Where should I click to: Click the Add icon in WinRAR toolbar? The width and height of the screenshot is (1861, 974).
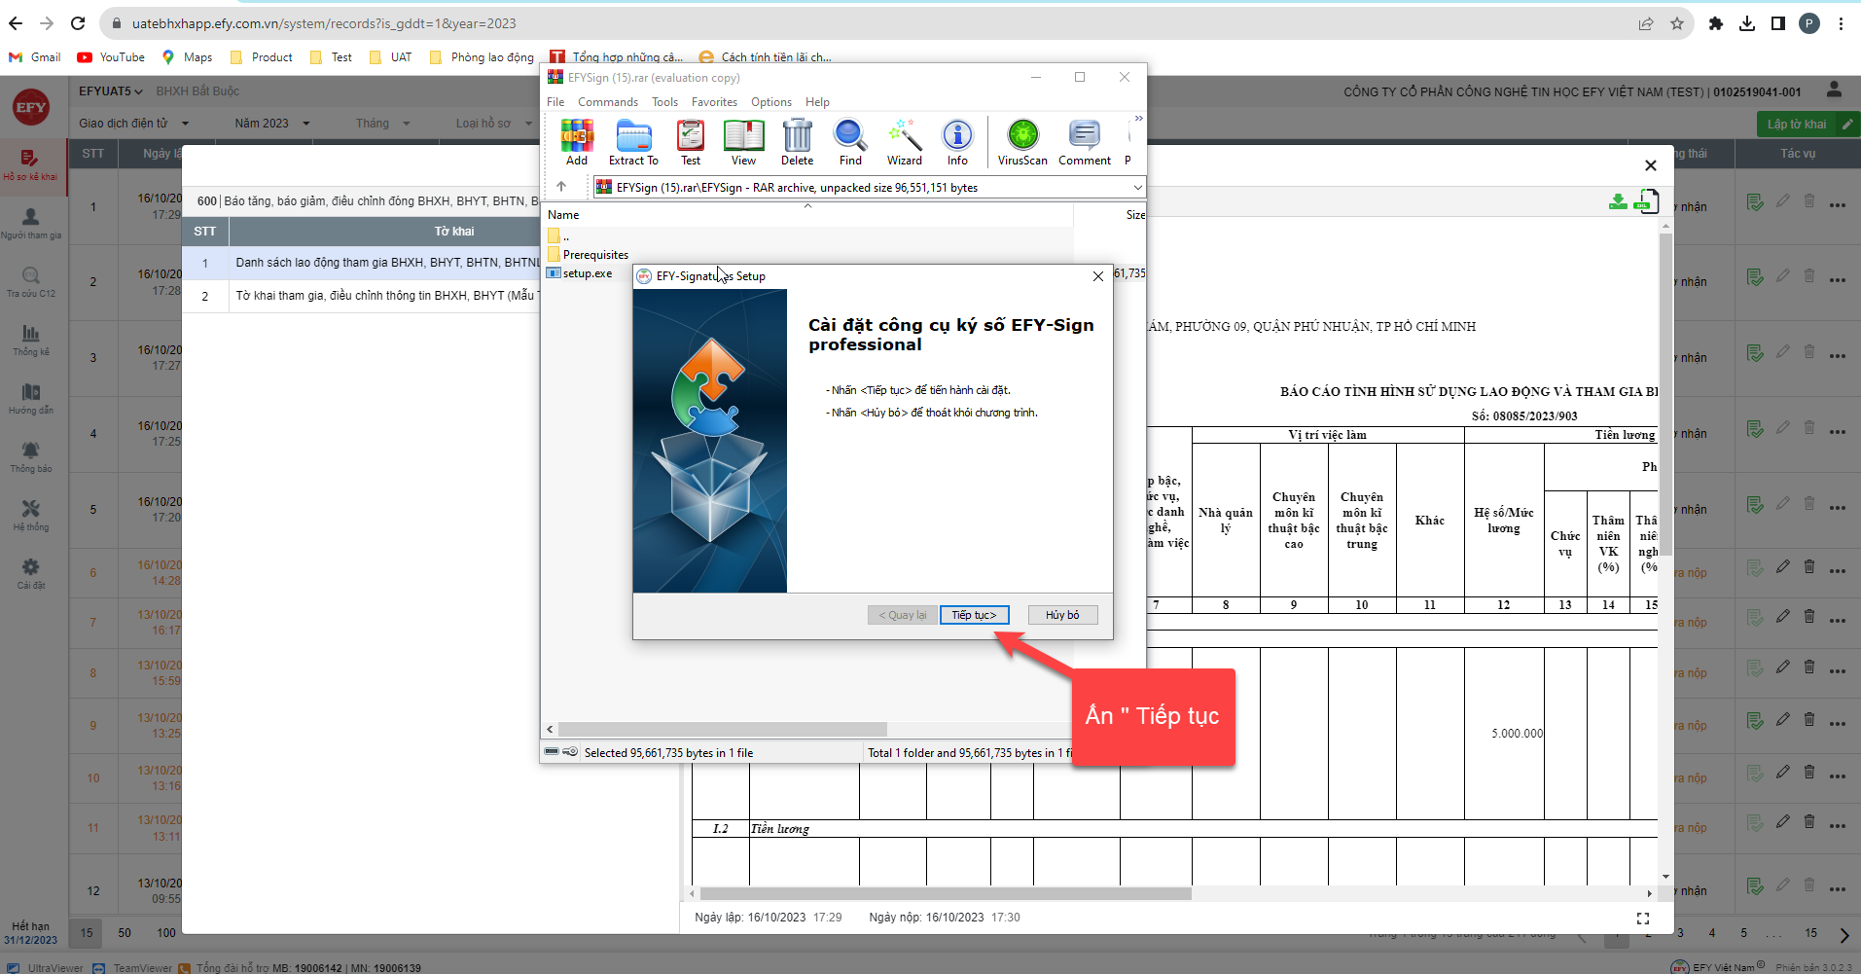click(577, 142)
